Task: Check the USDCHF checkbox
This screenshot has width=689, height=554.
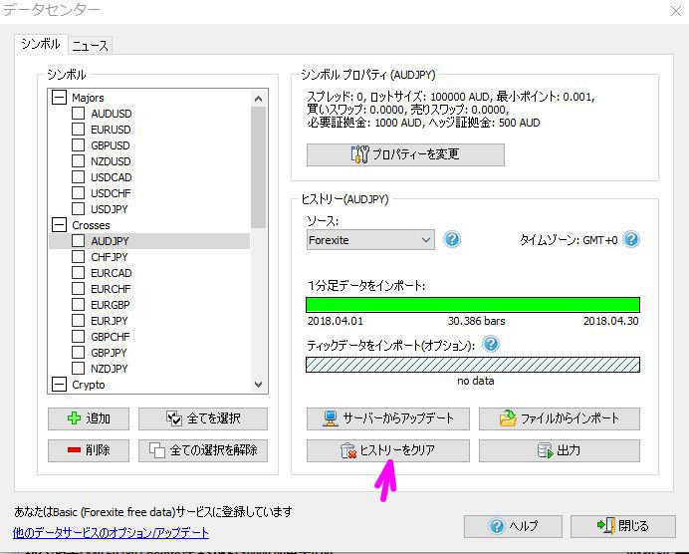Action: [x=79, y=192]
